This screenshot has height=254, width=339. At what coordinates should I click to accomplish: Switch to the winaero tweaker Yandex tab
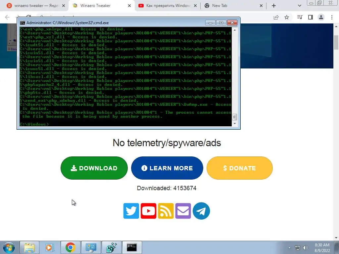tap(36, 6)
